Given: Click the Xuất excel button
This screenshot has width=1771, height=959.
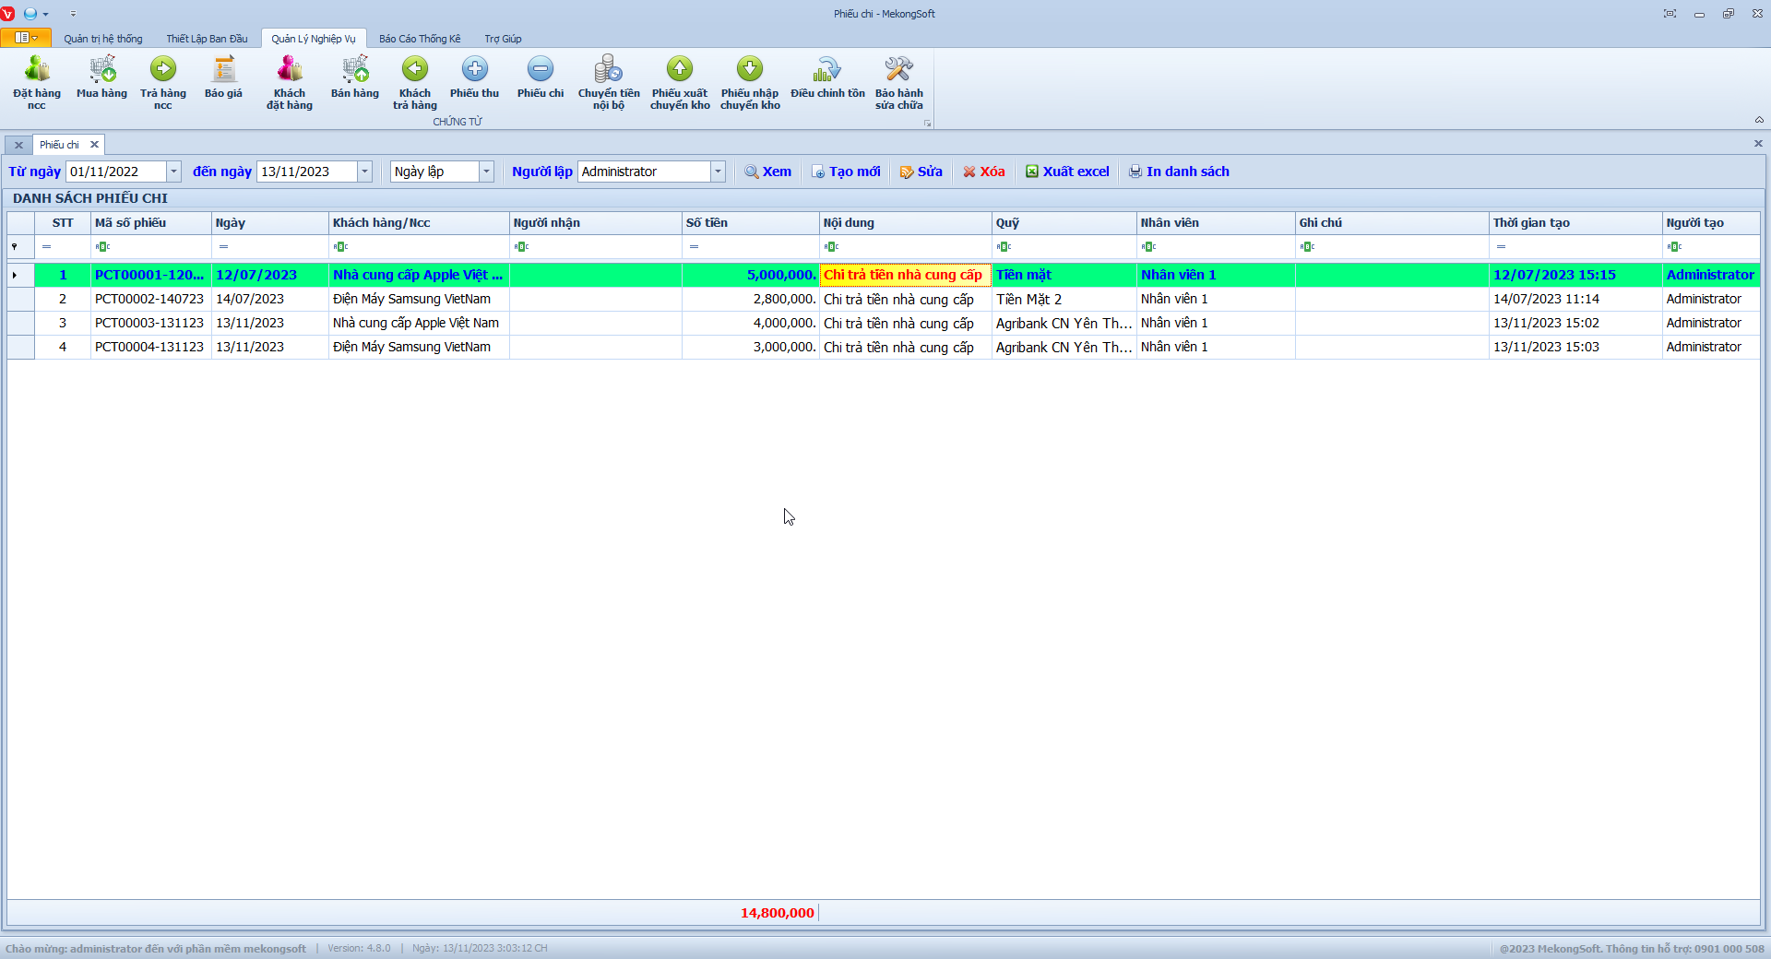Looking at the screenshot, I should click(x=1067, y=172).
